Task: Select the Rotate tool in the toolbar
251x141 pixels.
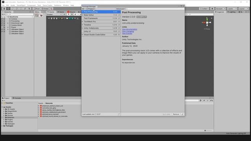Action: tap(13, 9)
